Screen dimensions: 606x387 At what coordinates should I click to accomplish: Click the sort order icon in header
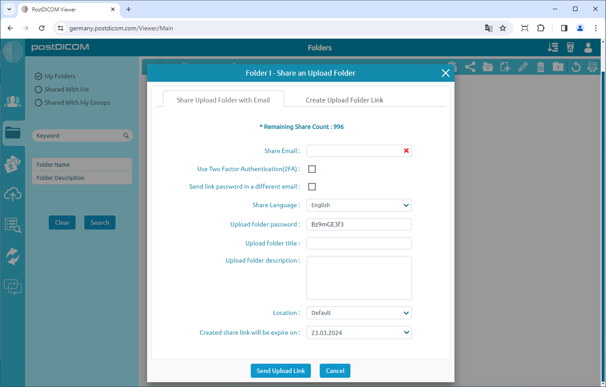(x=553, y=47)
